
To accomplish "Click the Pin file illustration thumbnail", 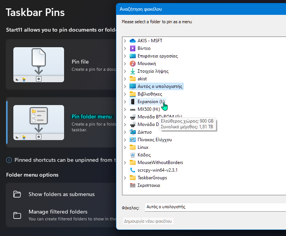I will tap(39, 65).
